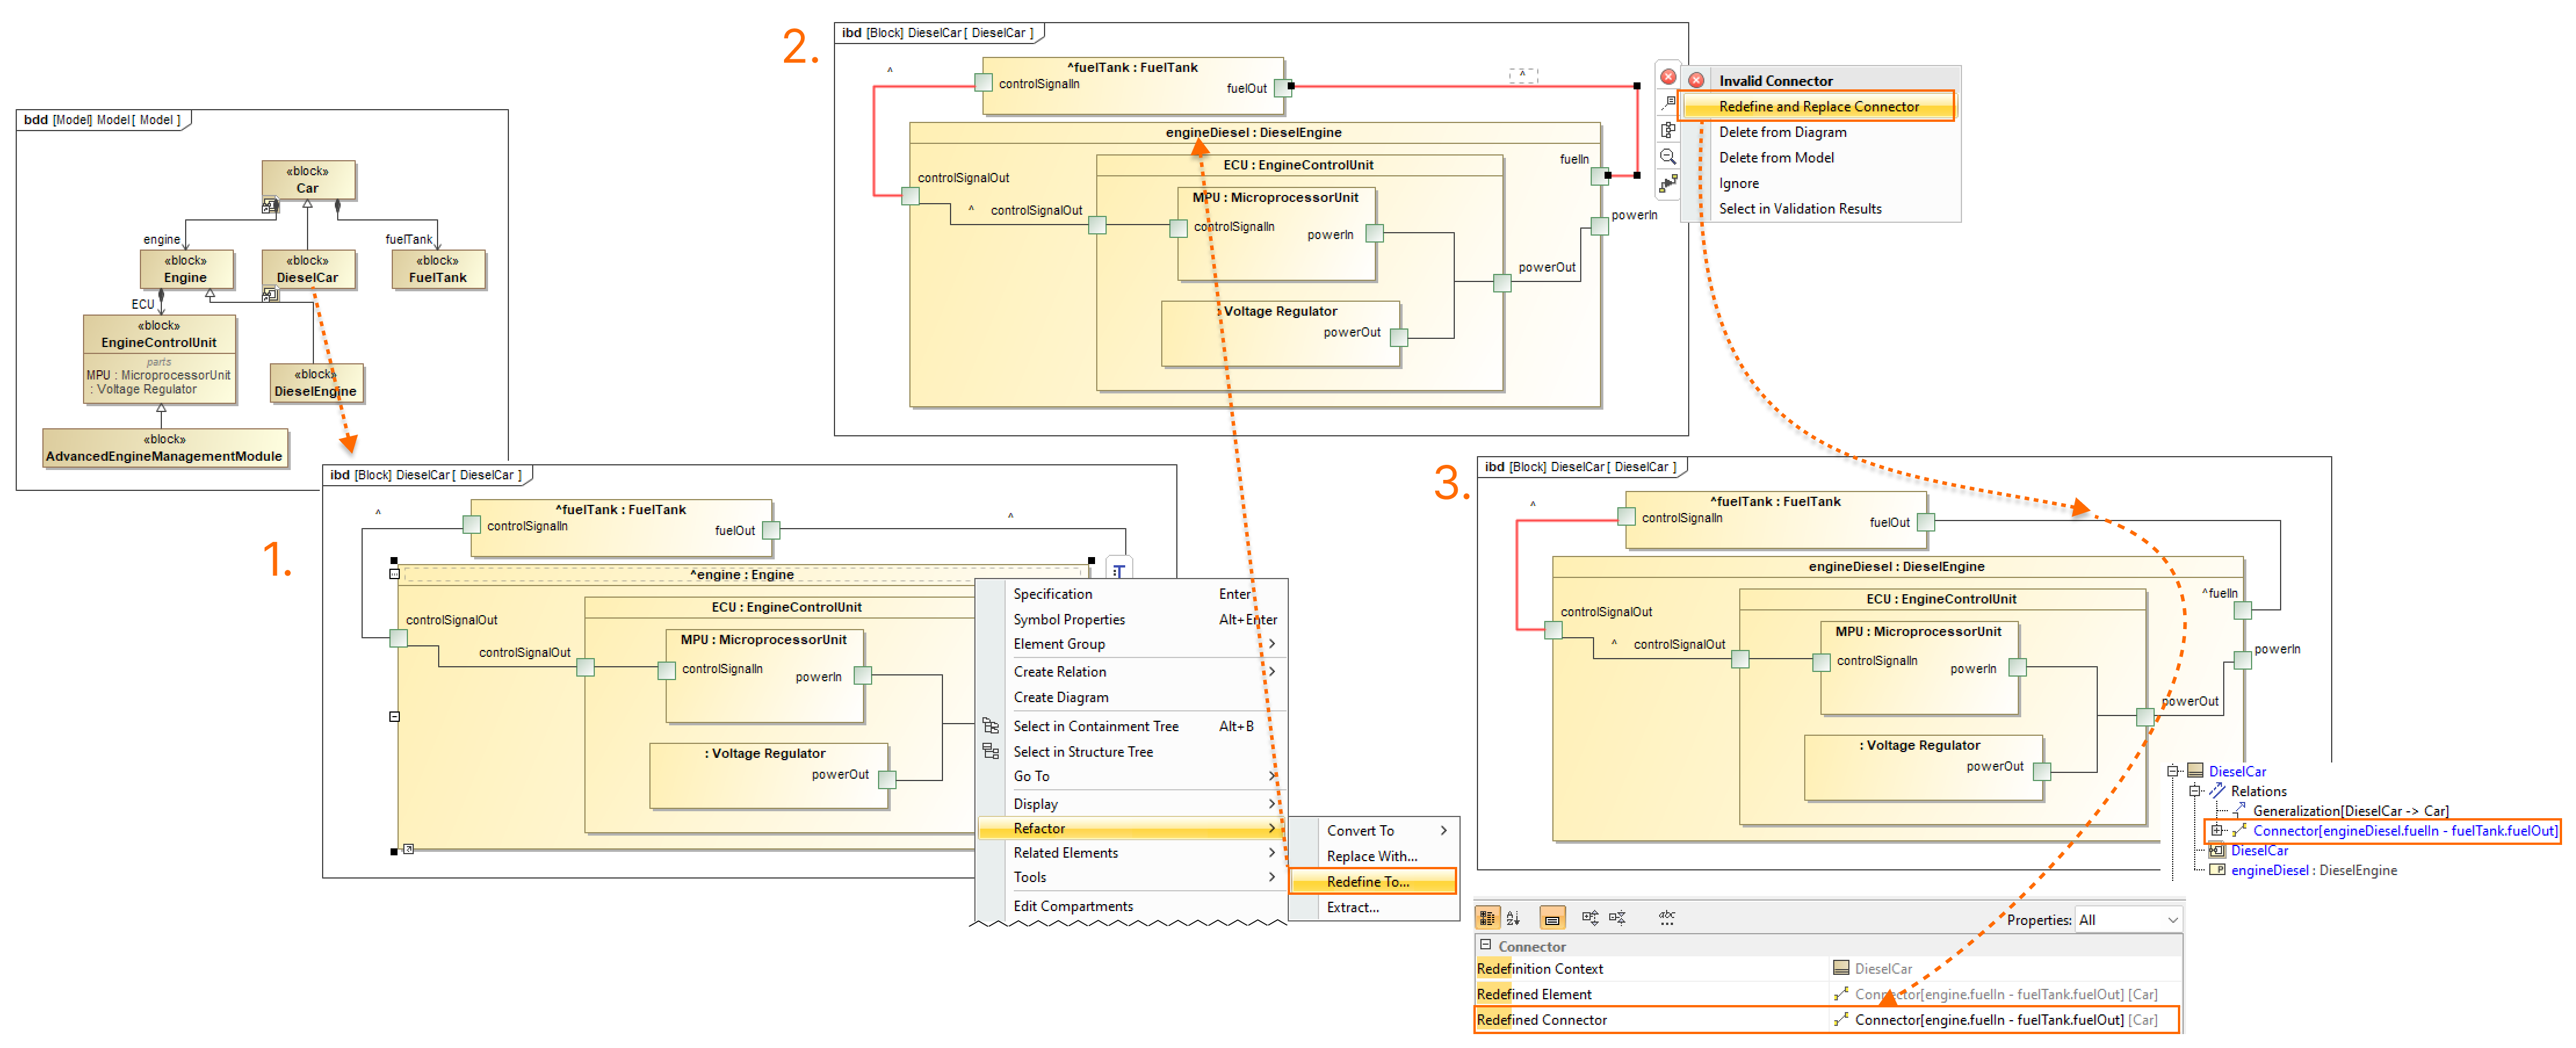This screenshot has width=2576, height=1048.
Task: Click the categorized view icon in properties toolbar
Action: tap(1487, 917)
